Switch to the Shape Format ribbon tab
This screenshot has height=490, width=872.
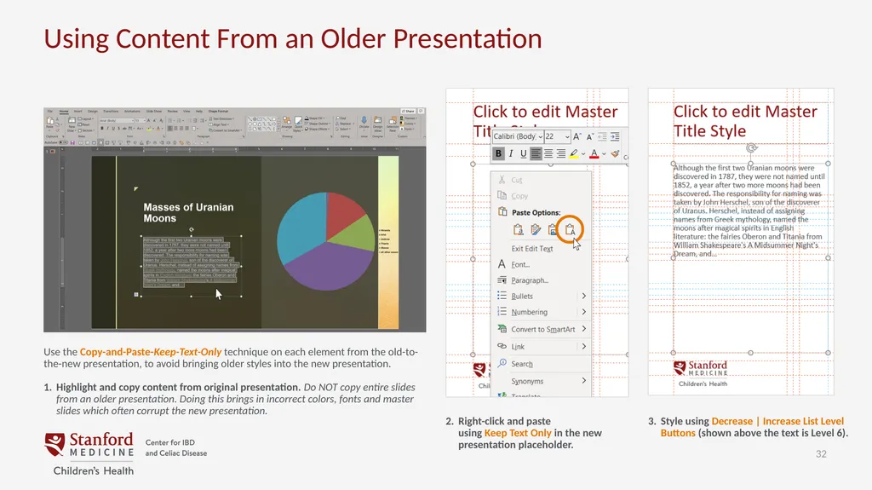[x=219, y=111]
